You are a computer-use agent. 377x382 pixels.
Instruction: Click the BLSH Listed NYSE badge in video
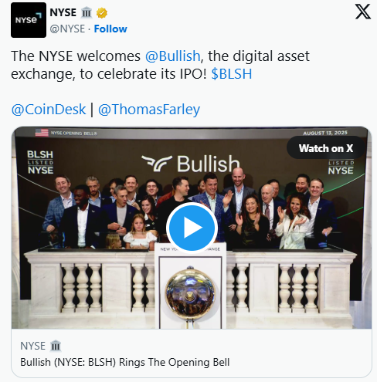pos(40,162)
